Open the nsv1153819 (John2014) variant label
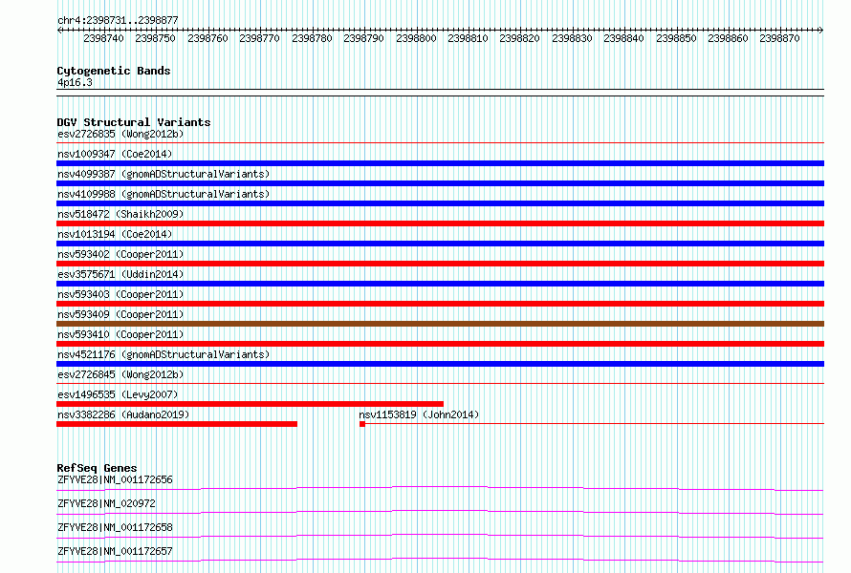 (x=419, y=414)
